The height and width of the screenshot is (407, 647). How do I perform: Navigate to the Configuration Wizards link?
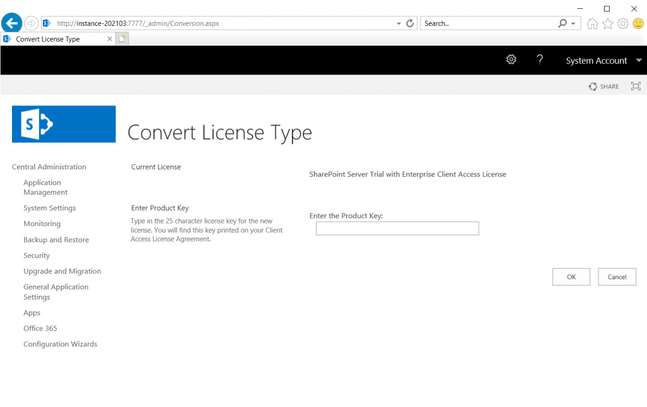pos(60,344)
